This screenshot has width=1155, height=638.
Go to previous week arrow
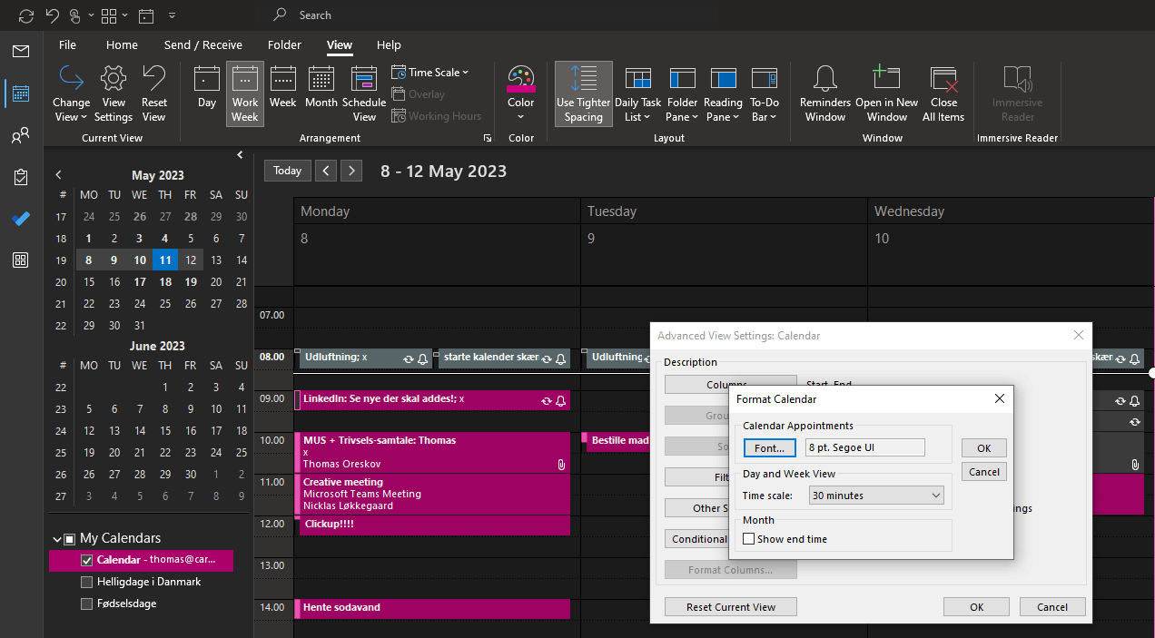(x=326, y=171)
